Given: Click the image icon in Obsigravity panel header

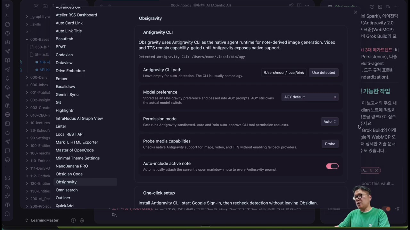Looking at the screenshot, I should point(380,7).
